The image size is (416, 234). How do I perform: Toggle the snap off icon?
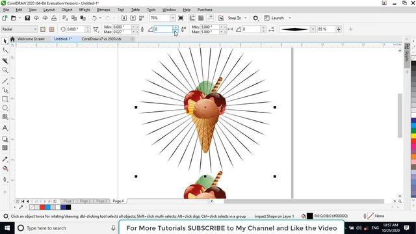click(x=221, y=18)
